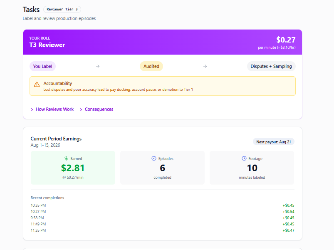Screen dimensions: 334x250
Task: Click the 10:35 PM completion row
Action: click(x=162, y=205)
